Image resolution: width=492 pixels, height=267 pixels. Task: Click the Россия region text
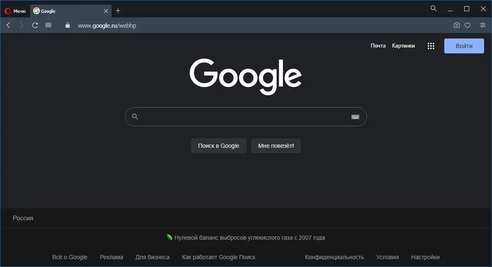[23, 218]
